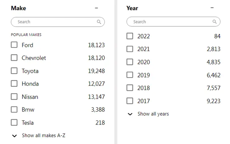The image size is (230, 144).
Task: Expand Show all makes A-Z
Action: point(44,136)
